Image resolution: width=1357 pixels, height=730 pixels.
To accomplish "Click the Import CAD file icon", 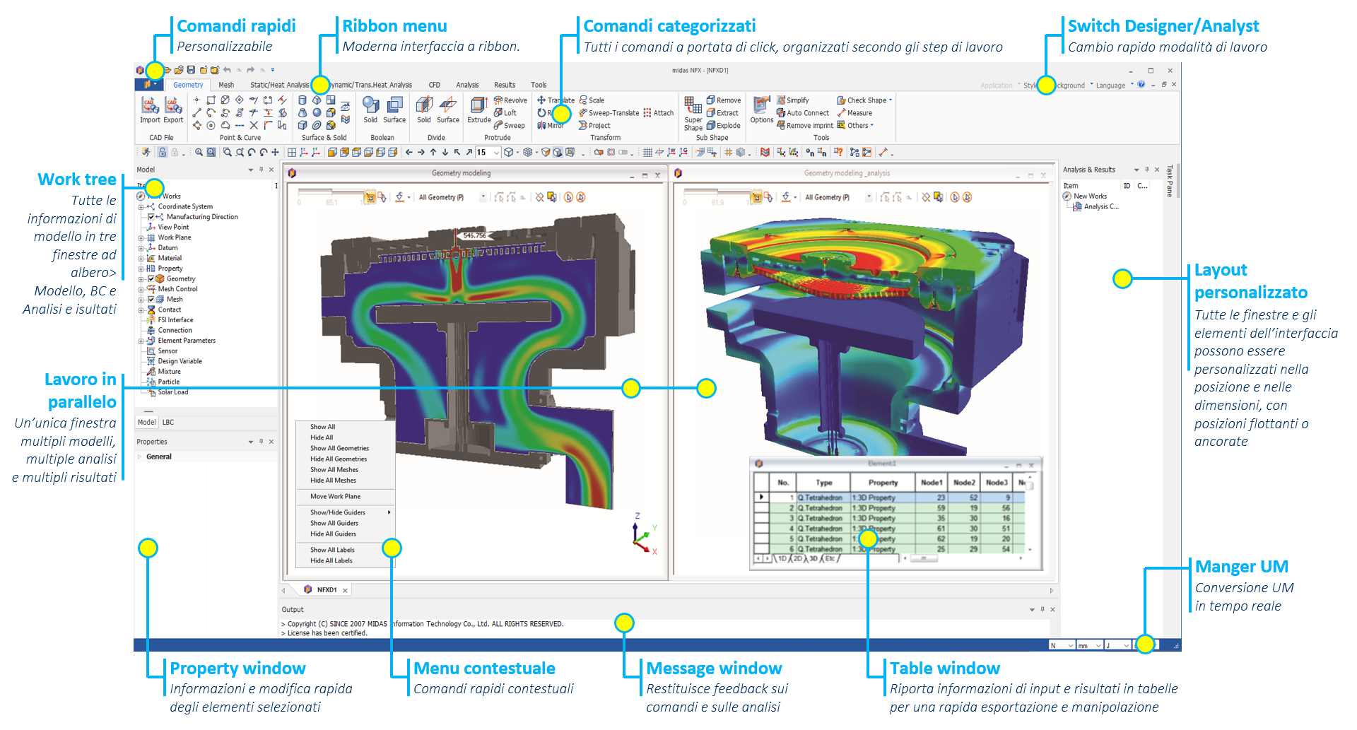I will pos(149,110).
